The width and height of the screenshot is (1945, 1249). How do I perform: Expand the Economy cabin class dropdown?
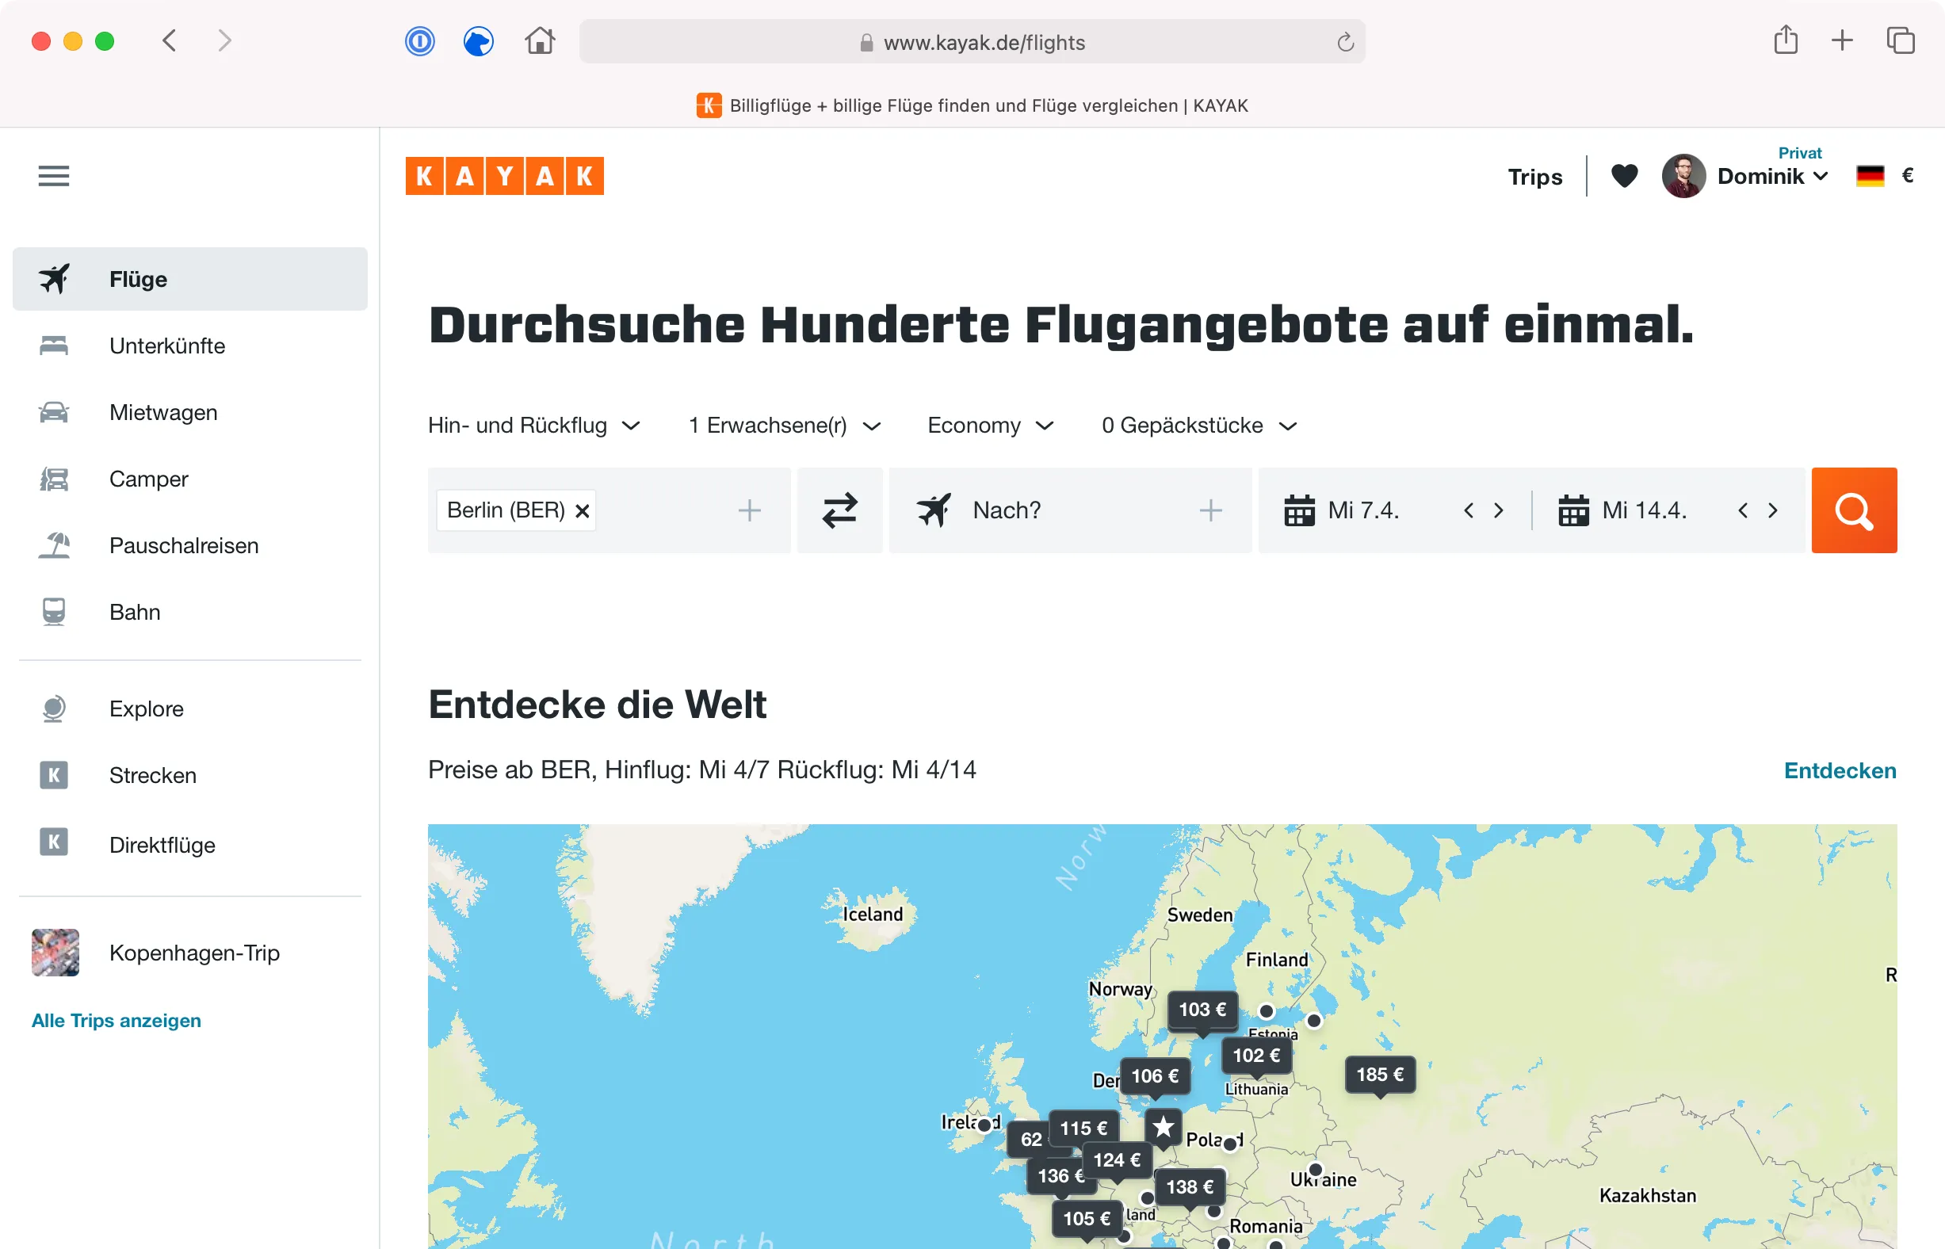click(989, 426)
